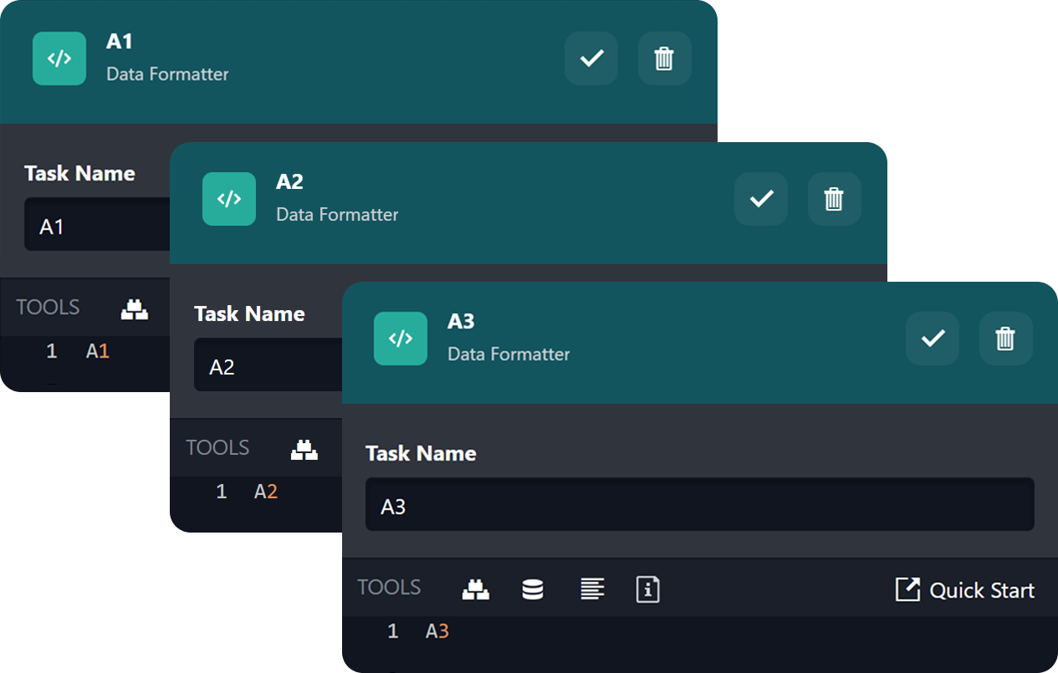Confirm task A3 with the checkmark button
This screenshot has width=1058, height=673.
click(x=933, y=339)
